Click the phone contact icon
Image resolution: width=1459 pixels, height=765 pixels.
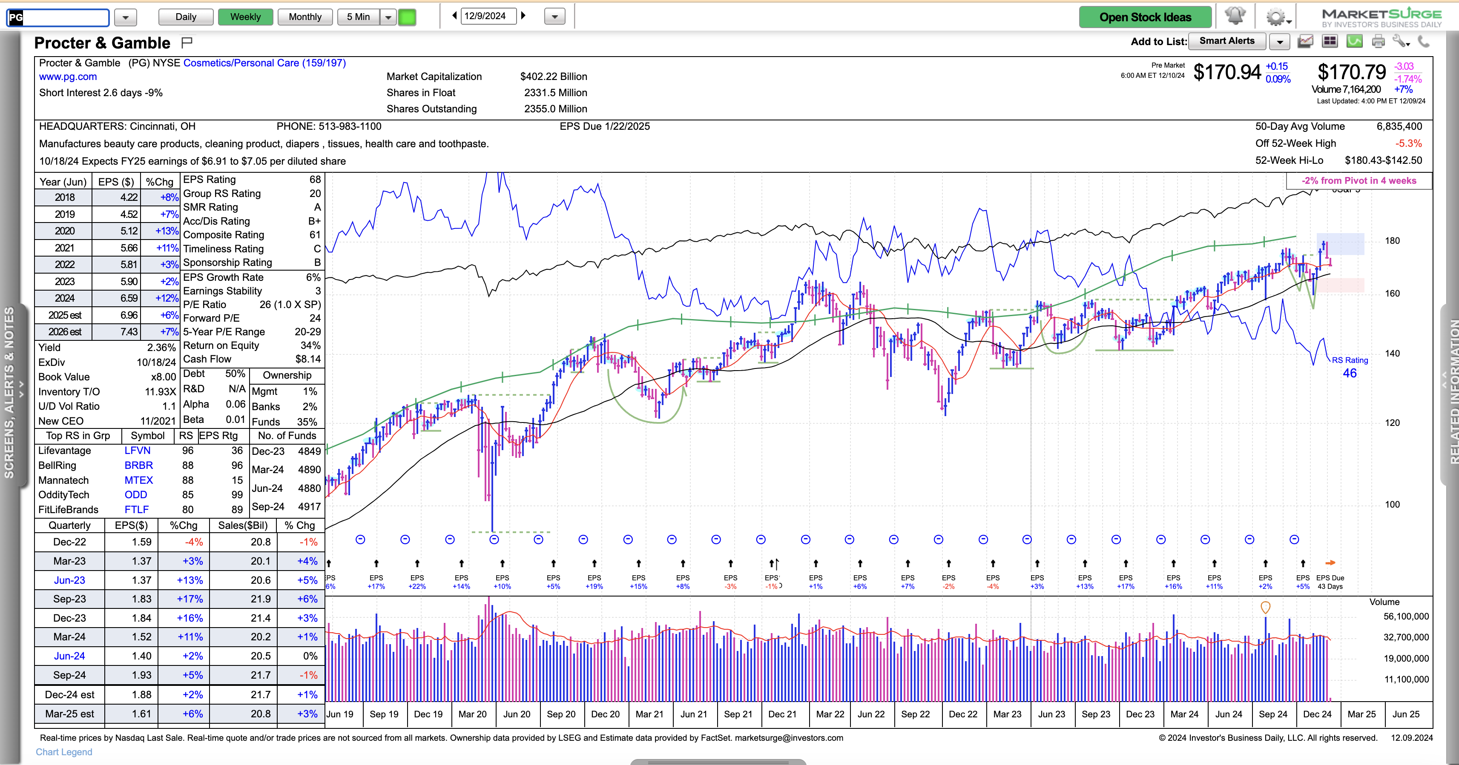point(1423,41)
